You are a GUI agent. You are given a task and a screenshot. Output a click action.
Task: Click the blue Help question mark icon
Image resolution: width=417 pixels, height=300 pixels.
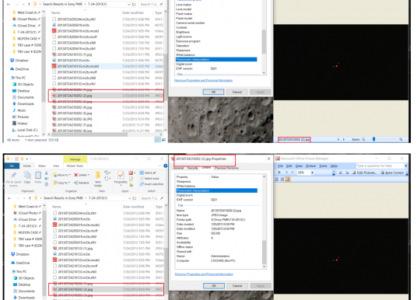coord(166,166)
